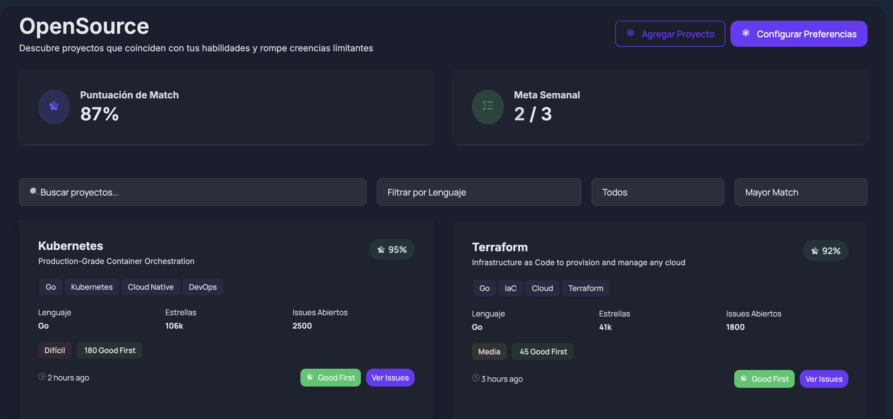
Task: Click the star icon in Kubernetes 95% badge
Action: 381,250
